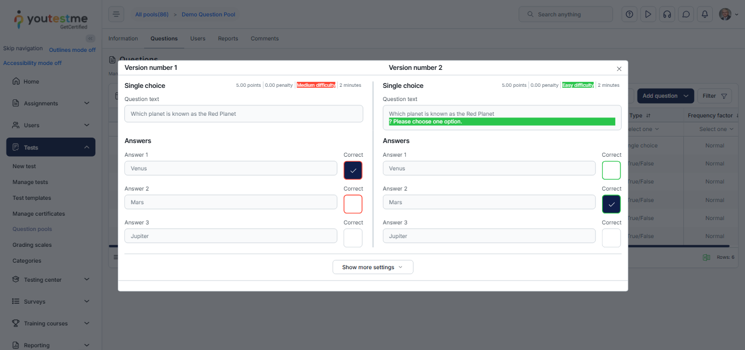Open Manage tests in sidebar
This screenshot has width=745, height=350.
[x=30, y=182]
